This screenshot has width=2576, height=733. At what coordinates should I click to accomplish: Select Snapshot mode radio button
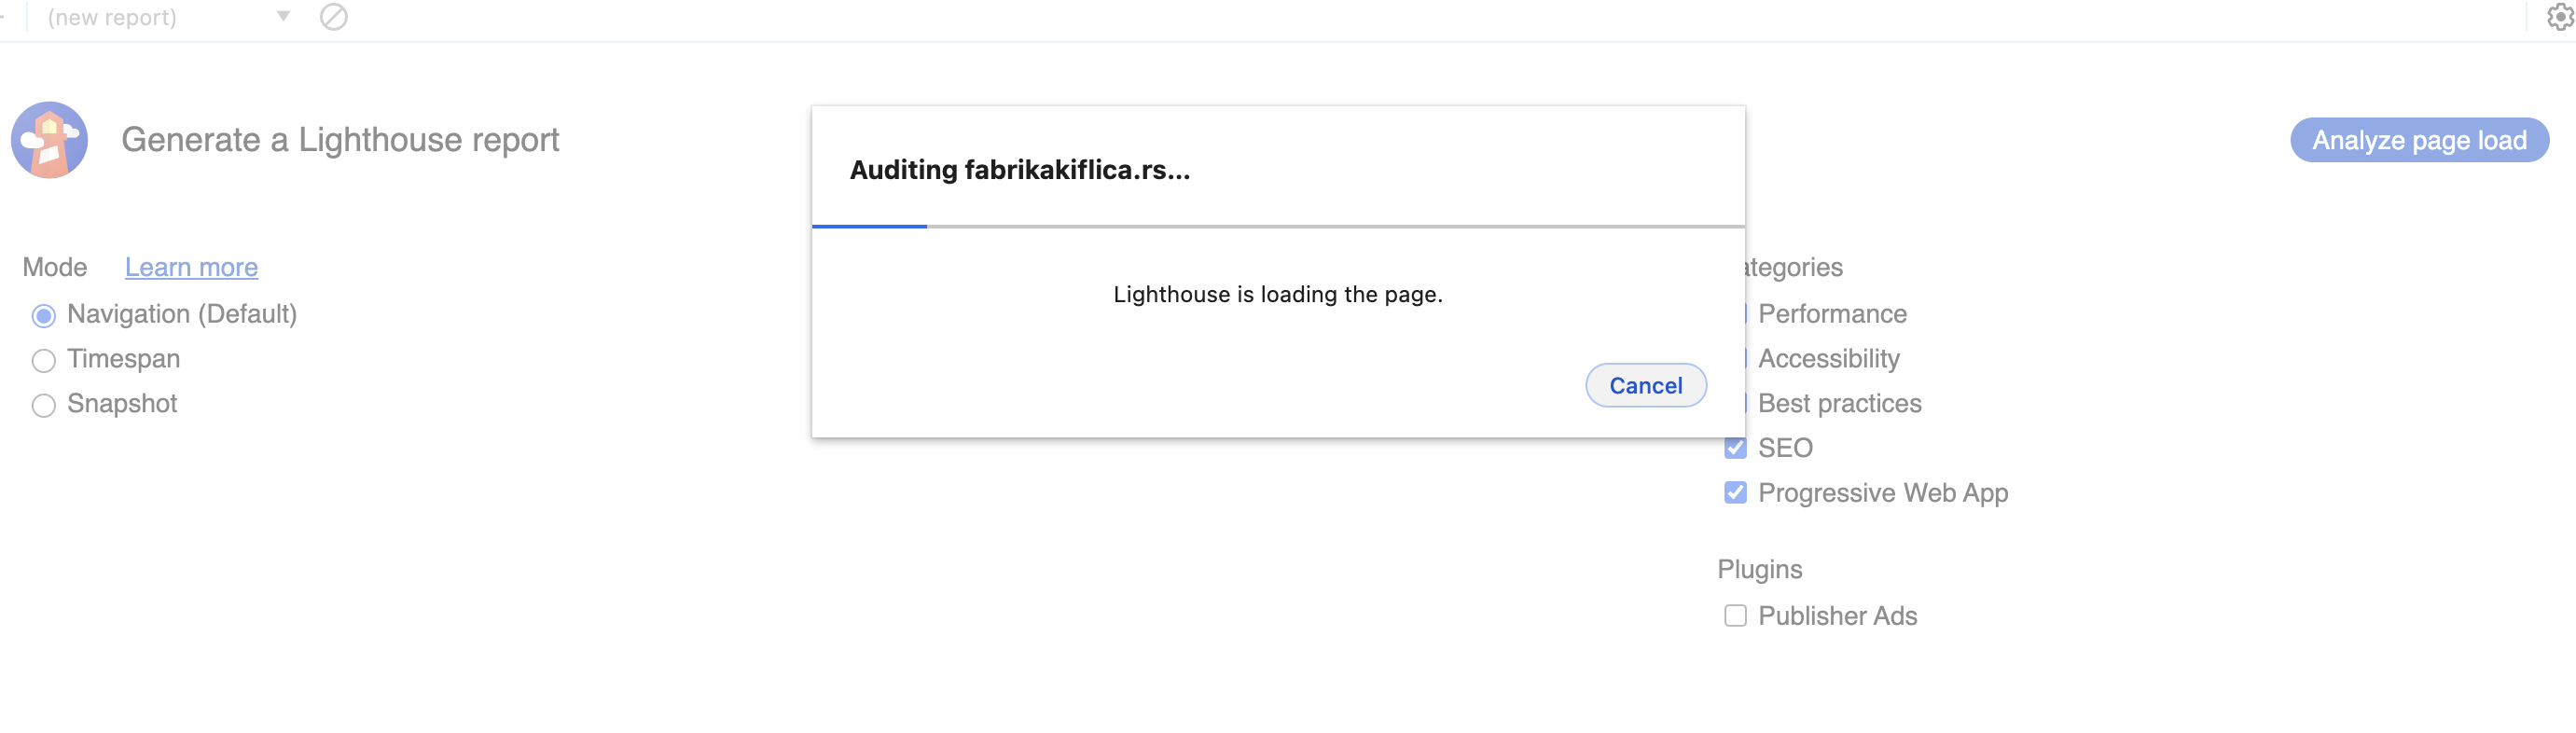[x=43, y=406]
